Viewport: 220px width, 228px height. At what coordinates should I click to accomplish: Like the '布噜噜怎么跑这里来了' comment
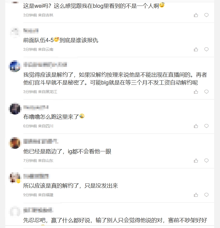(x=196, y=126)
